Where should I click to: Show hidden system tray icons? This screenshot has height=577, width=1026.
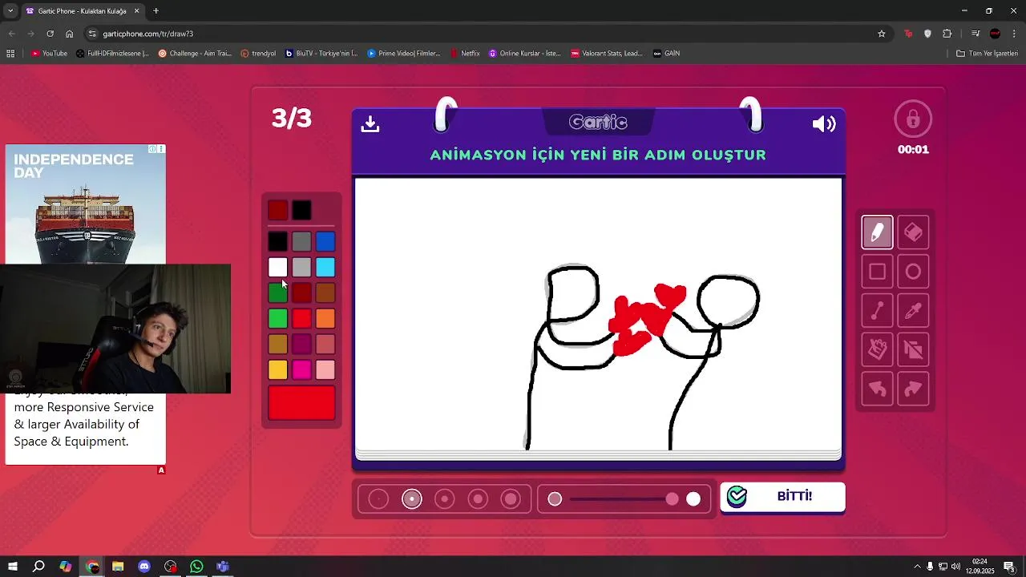pos(917,567)
